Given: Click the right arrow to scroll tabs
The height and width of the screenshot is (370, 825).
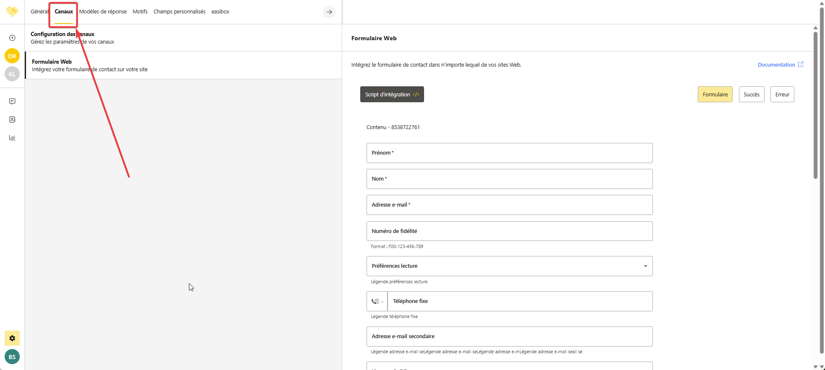Looking at the screenshot, I should tap(329, 12).
